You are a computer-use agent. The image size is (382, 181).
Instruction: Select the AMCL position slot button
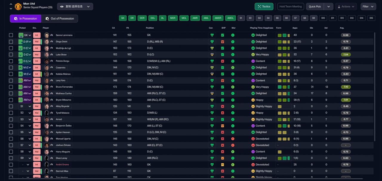(230, 18)
